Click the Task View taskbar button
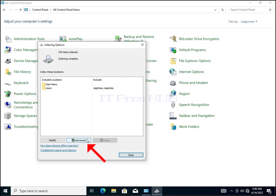 92,191
